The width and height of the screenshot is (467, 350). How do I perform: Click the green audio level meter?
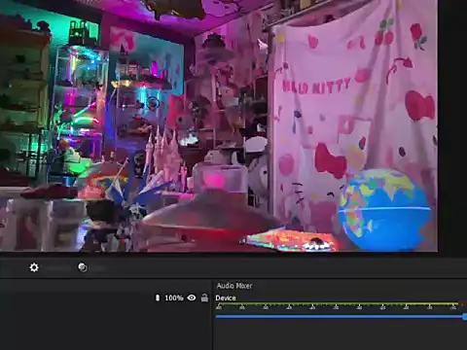click(x=337, y=304)
